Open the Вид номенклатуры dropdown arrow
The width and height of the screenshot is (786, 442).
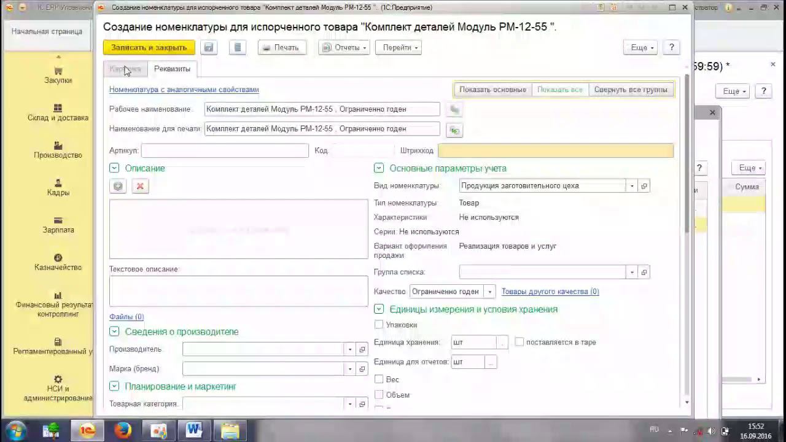(632, 186)
